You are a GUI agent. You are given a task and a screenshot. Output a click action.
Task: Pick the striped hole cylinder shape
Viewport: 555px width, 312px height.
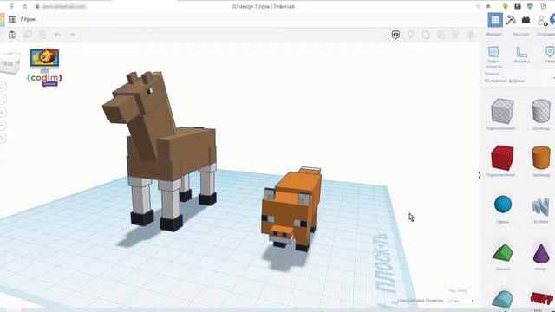coord(541,111)
